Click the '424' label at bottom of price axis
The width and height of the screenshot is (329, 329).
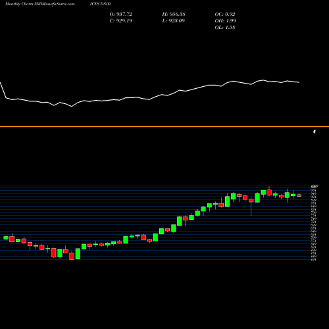(314, 259)
